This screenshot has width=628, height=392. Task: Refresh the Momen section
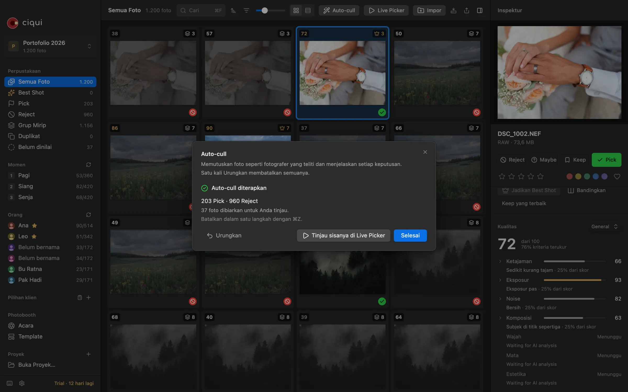(88, 165)
